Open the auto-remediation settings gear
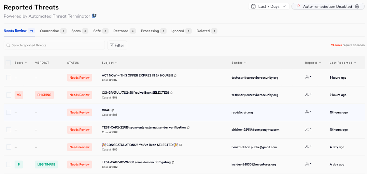 (357, 7)
